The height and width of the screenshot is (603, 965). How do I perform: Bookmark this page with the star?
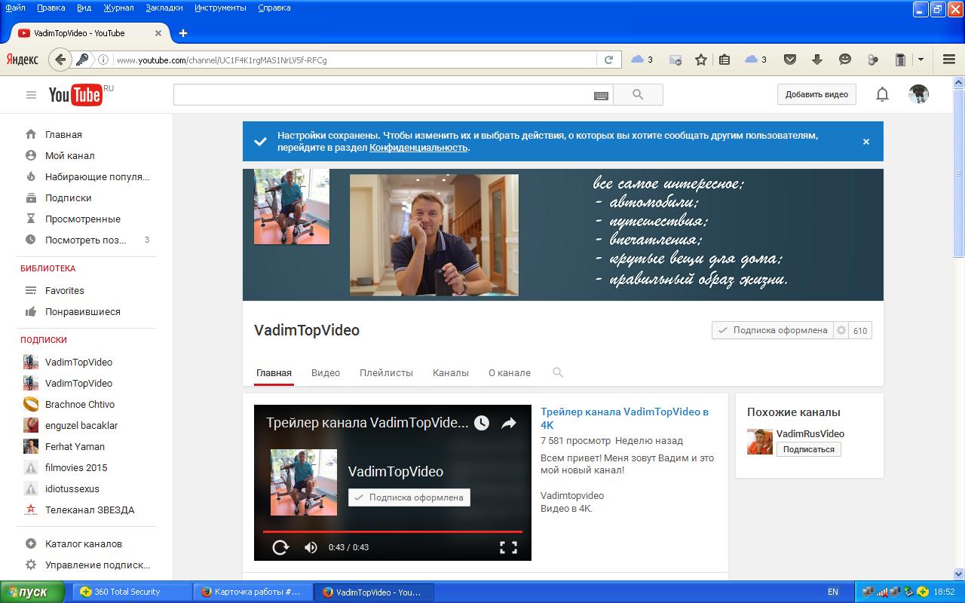tap(701, 60)
